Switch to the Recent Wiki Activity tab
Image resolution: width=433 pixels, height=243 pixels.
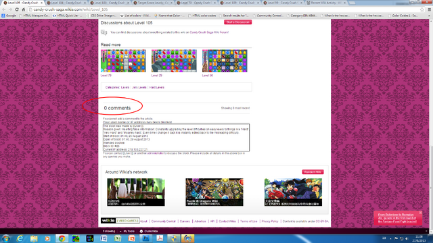pyautogui.click(x=325, y=3)
